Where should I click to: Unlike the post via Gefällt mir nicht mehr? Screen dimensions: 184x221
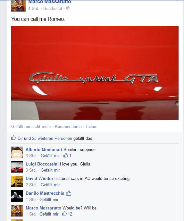[x=31, y=126]
